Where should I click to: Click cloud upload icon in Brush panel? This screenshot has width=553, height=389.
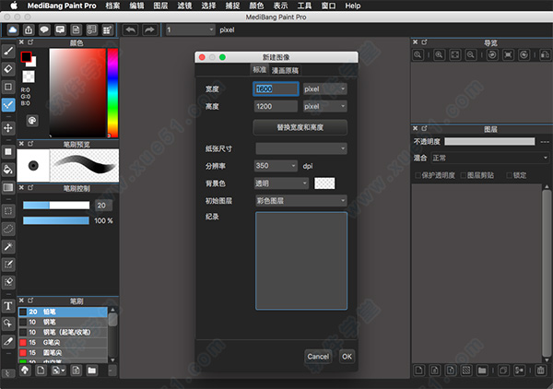25,371
